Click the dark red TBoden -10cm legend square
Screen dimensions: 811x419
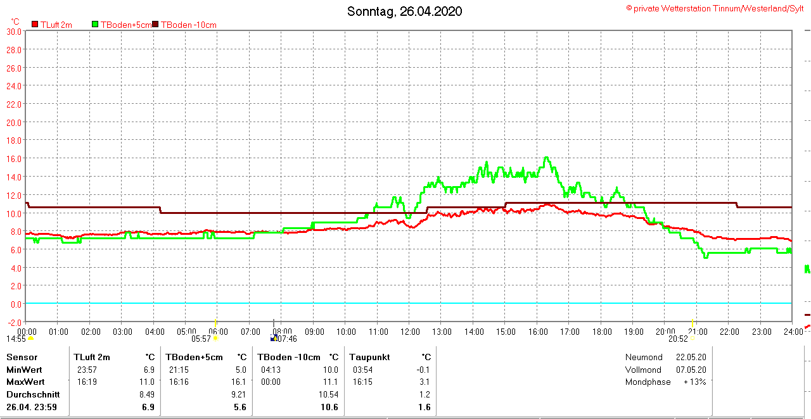(x=155, y=25)
